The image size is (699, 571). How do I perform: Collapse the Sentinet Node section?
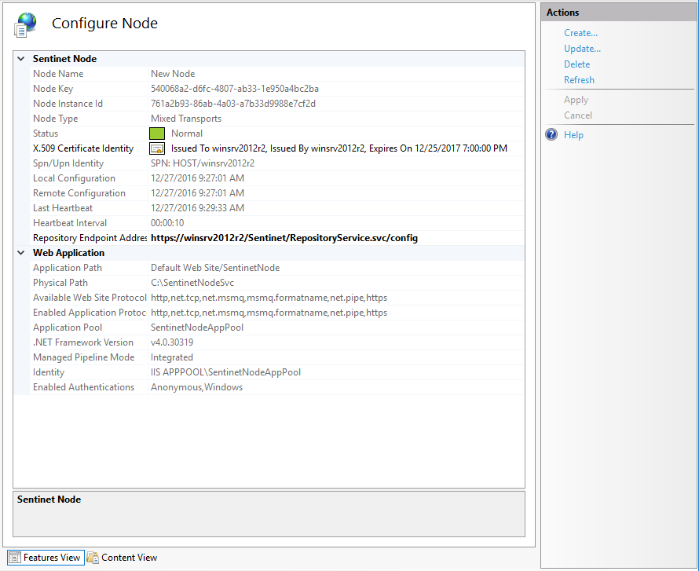tap(21, 59)
